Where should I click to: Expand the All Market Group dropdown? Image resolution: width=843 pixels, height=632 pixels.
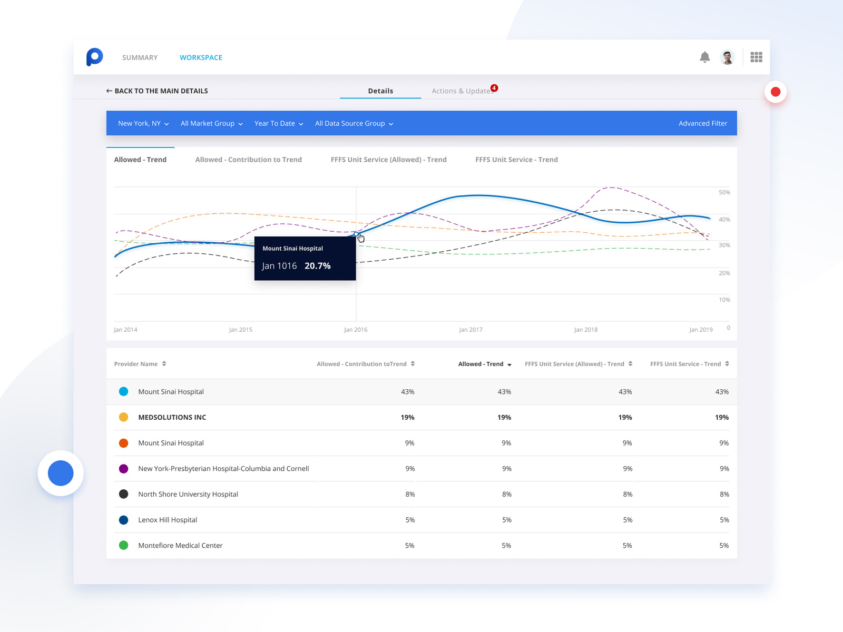(x=211, y=123)
